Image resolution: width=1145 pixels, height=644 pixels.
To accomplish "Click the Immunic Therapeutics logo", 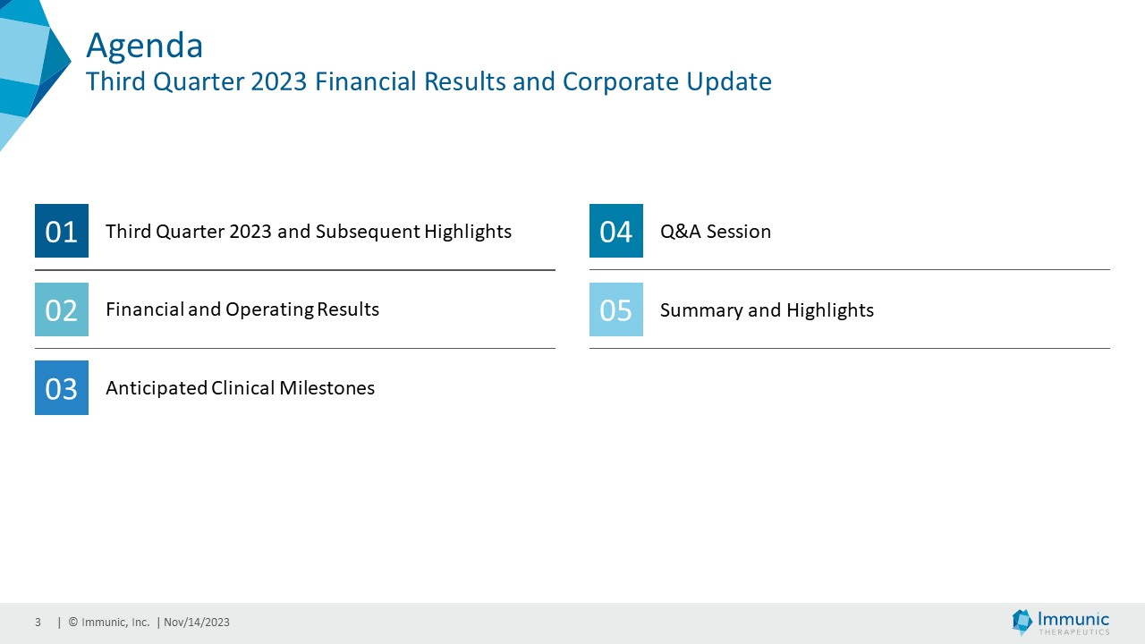I will point(1060,622).
